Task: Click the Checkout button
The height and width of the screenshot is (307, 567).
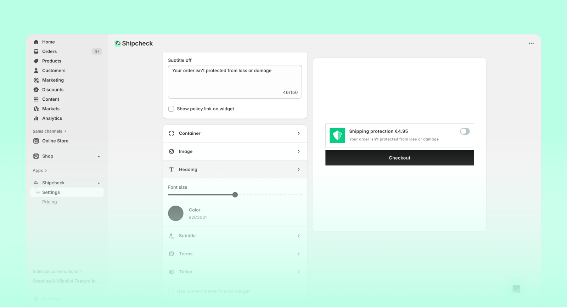Action: click(x=399, y=158)
